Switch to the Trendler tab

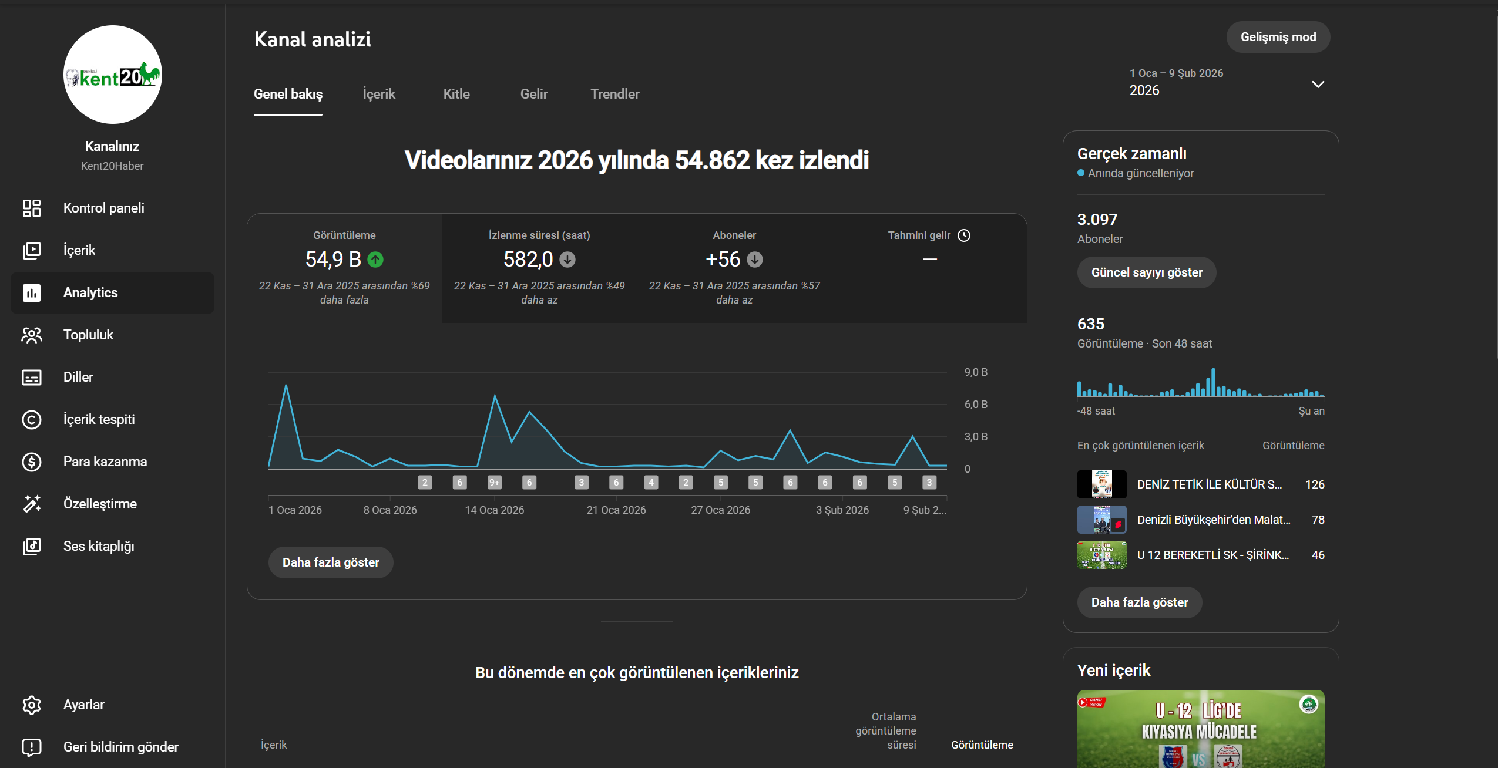pyautogui.click(x=614, y=94)
